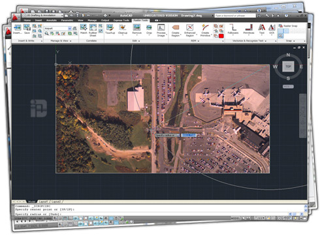
Task: Select the Touchup tool
Action: [110, 29]
